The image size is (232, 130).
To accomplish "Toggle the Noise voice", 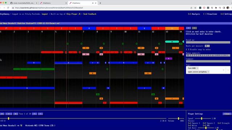I will (192, 125).
